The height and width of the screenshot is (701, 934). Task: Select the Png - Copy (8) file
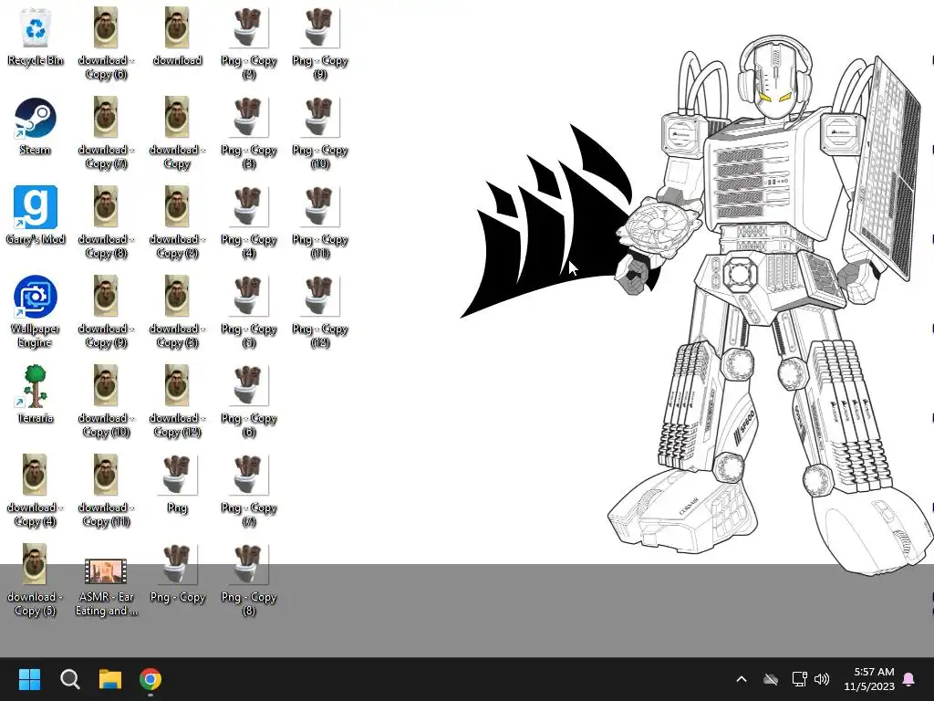pos(248,580)
